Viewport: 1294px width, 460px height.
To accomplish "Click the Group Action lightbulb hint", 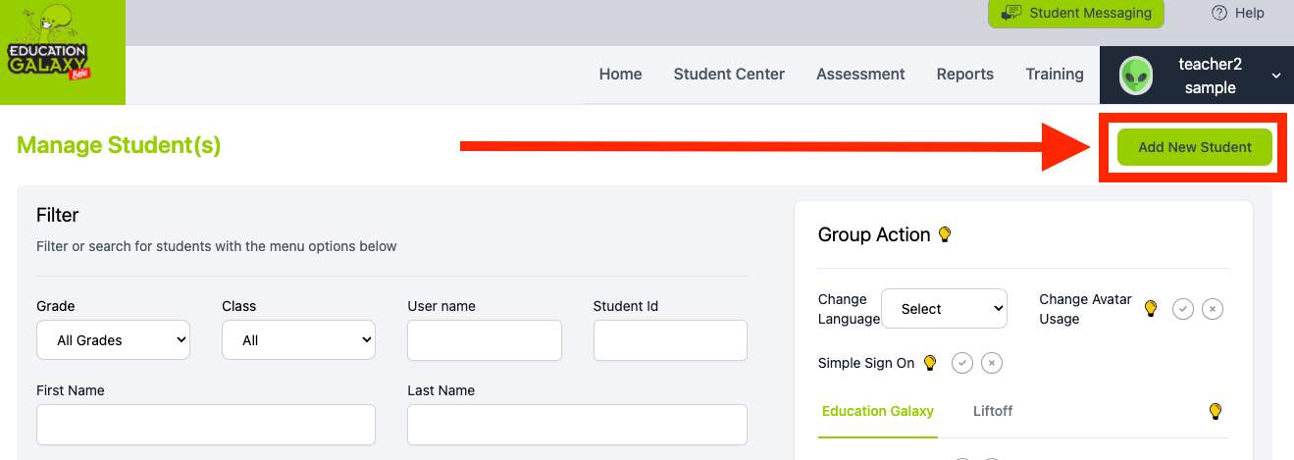I will (945, 234).
